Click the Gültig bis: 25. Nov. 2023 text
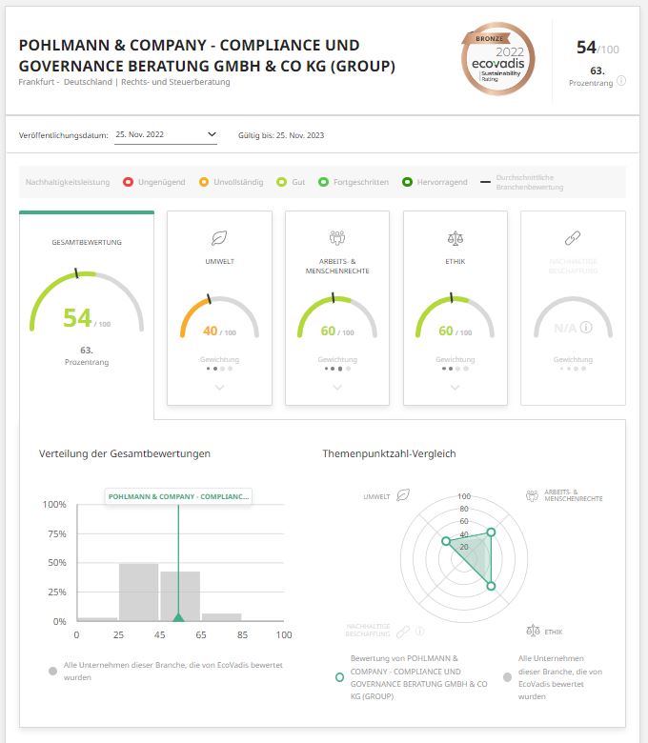Viewport: 648px width, 743px height. [x=281, y=135]
